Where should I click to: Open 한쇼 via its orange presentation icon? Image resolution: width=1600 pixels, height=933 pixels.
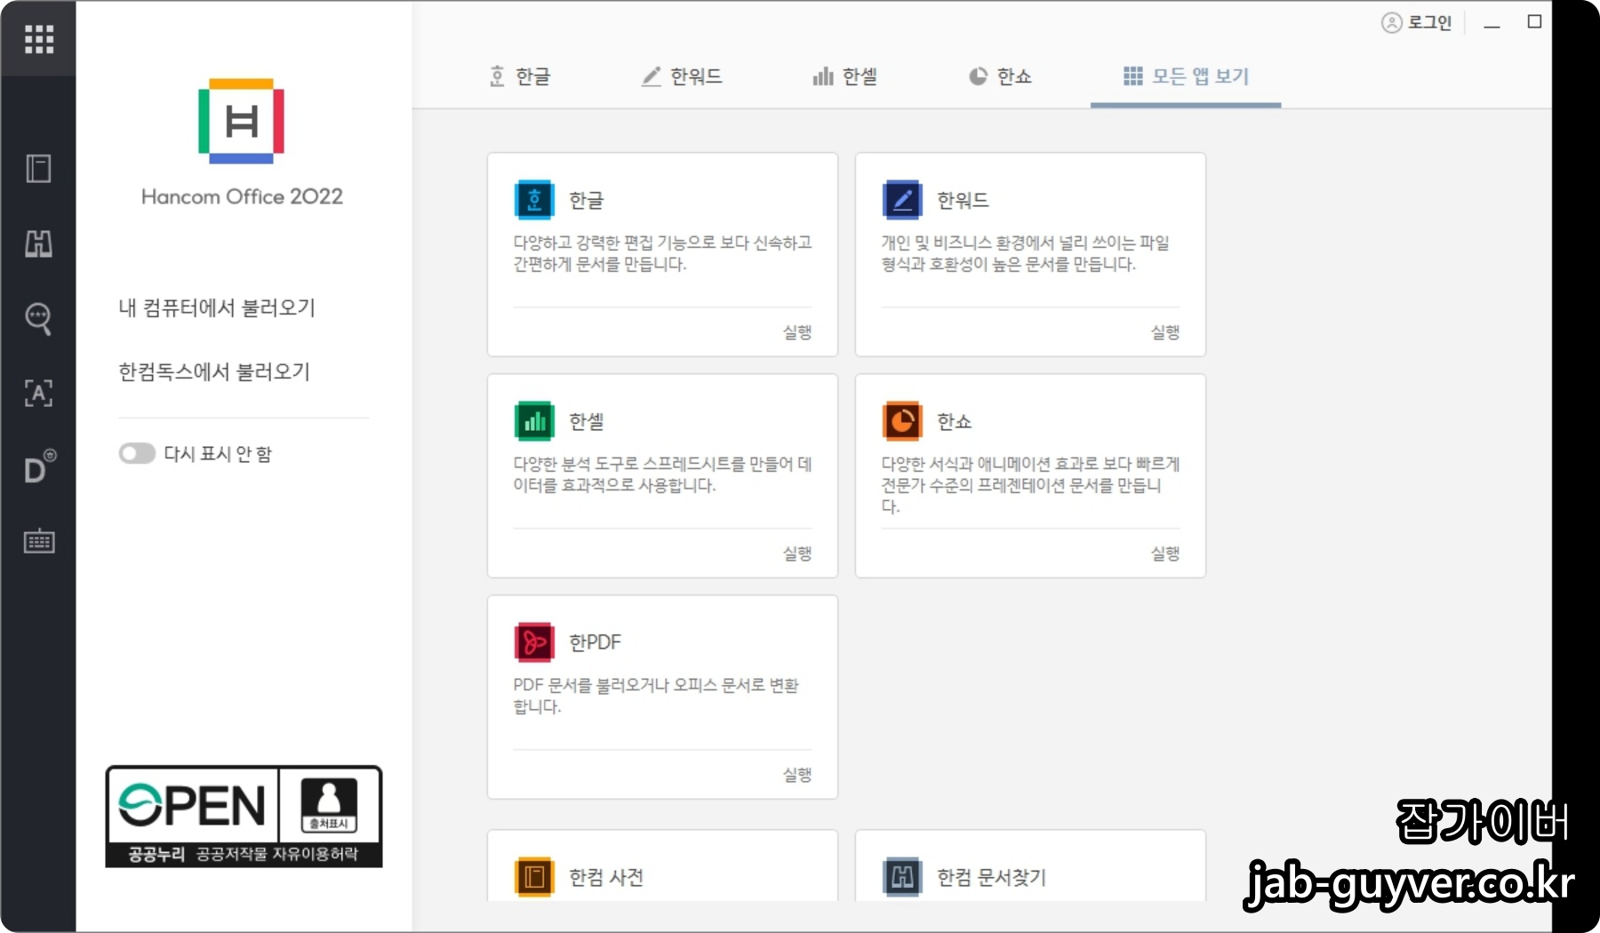[901, 421]
